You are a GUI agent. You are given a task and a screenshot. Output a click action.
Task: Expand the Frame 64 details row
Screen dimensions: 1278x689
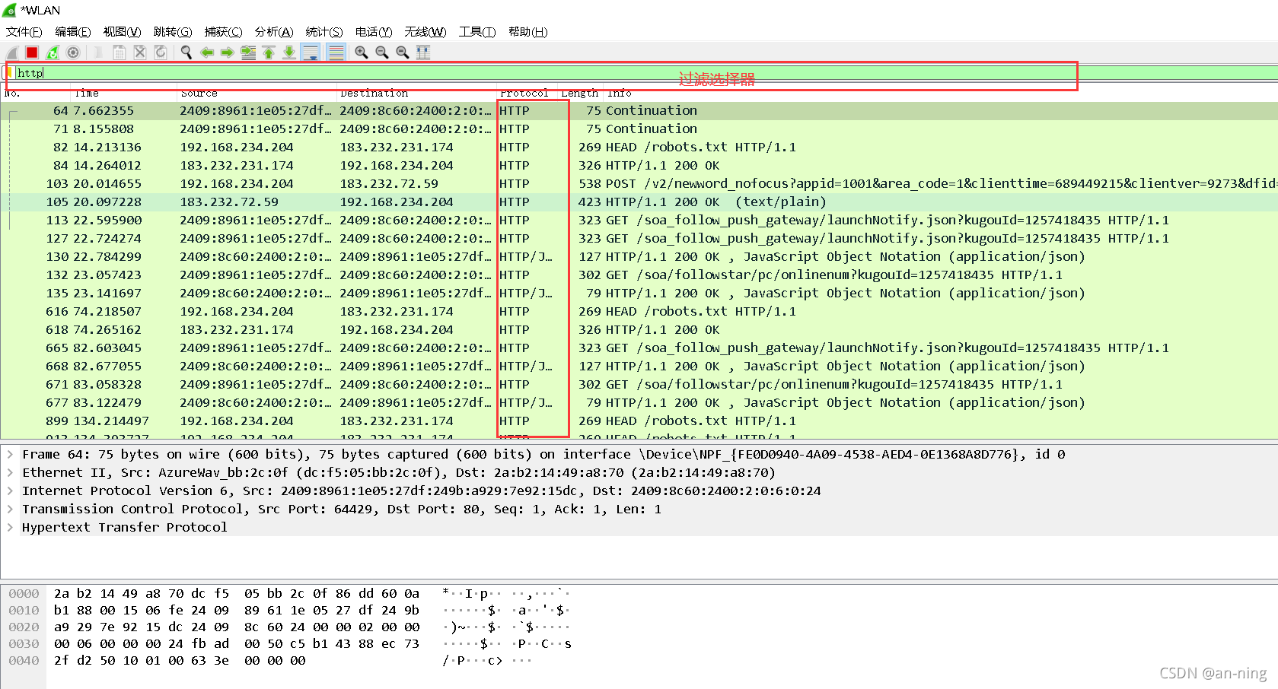click(10, 454)
